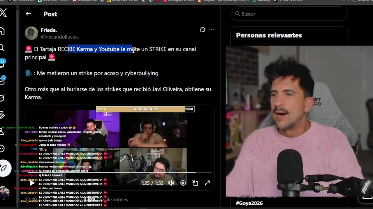The image size is (373, 209).
Task: Click the Grok explain-post icon
Action: coord(203,30)
